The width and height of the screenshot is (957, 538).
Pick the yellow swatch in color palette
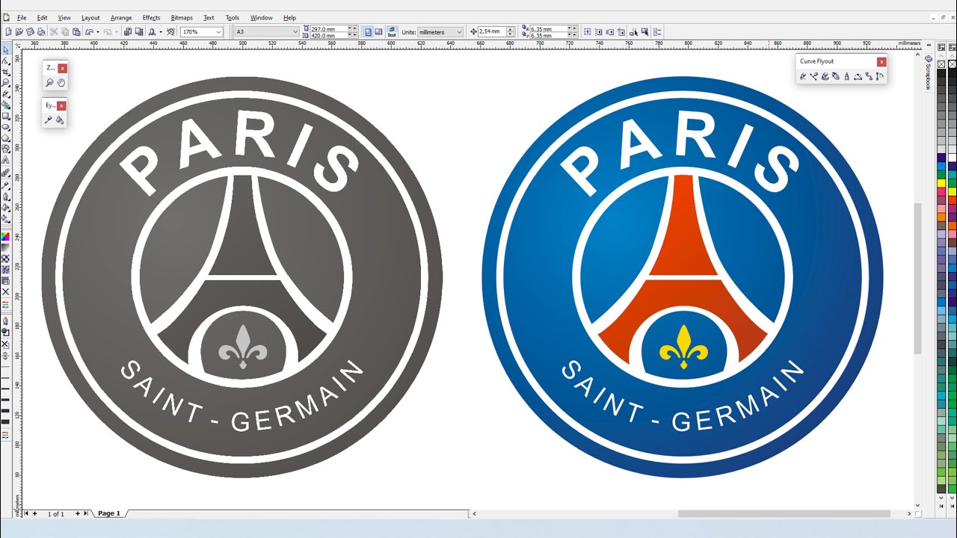(x=942, y=183)
